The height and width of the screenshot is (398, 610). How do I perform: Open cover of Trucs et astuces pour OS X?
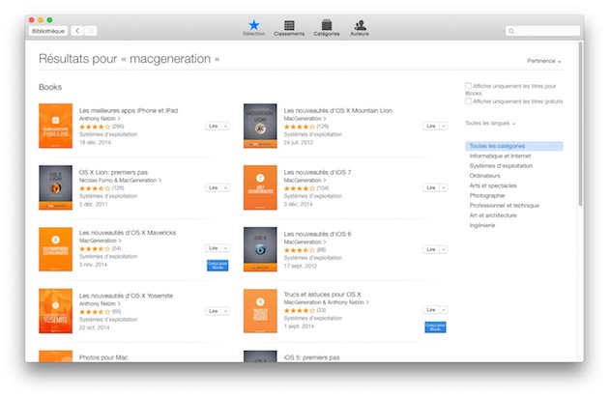pos(260,311)
